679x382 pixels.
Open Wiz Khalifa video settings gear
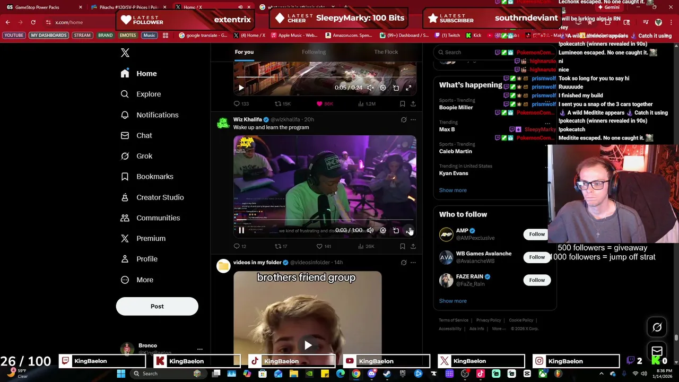click(x=383, y=230)
